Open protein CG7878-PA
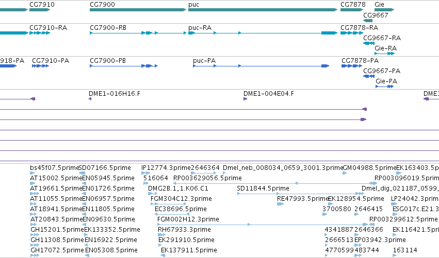Screen dimensions: 439x258 click(x=360, y=61)
